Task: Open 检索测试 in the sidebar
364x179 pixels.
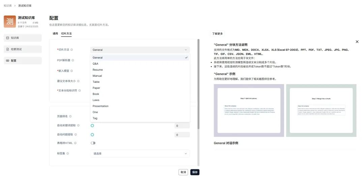Action: coord(23,49)
